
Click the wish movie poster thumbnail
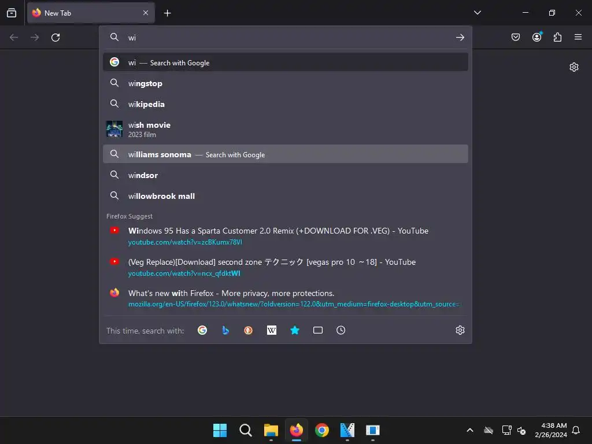tap(114, 129)
